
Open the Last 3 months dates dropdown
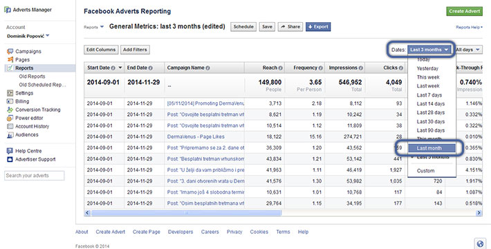[429, 50]
